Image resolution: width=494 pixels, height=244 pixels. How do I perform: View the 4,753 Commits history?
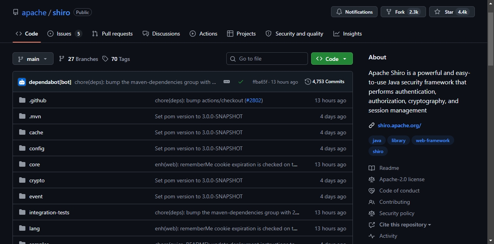click(x=325, y=82)
